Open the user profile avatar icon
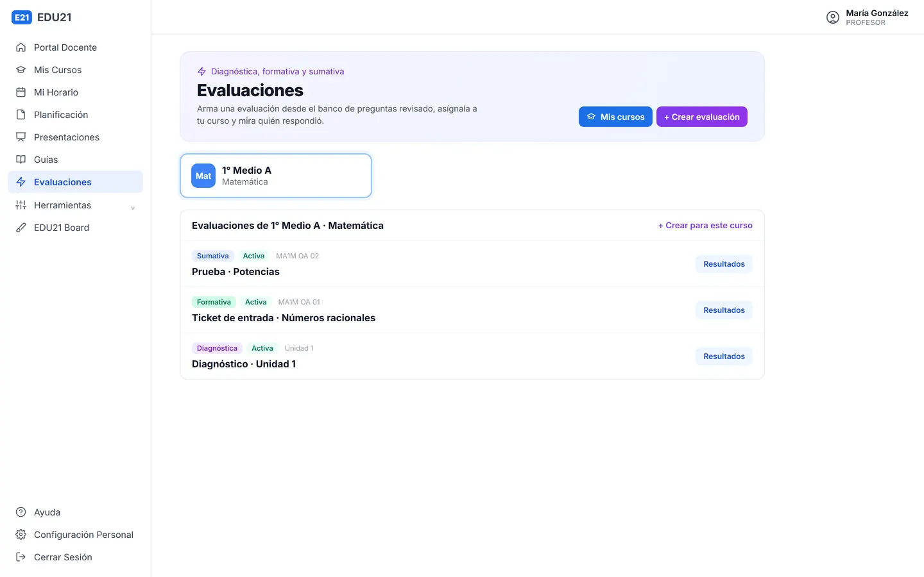This screenshot has height=577, width=924. coord(833,17)
